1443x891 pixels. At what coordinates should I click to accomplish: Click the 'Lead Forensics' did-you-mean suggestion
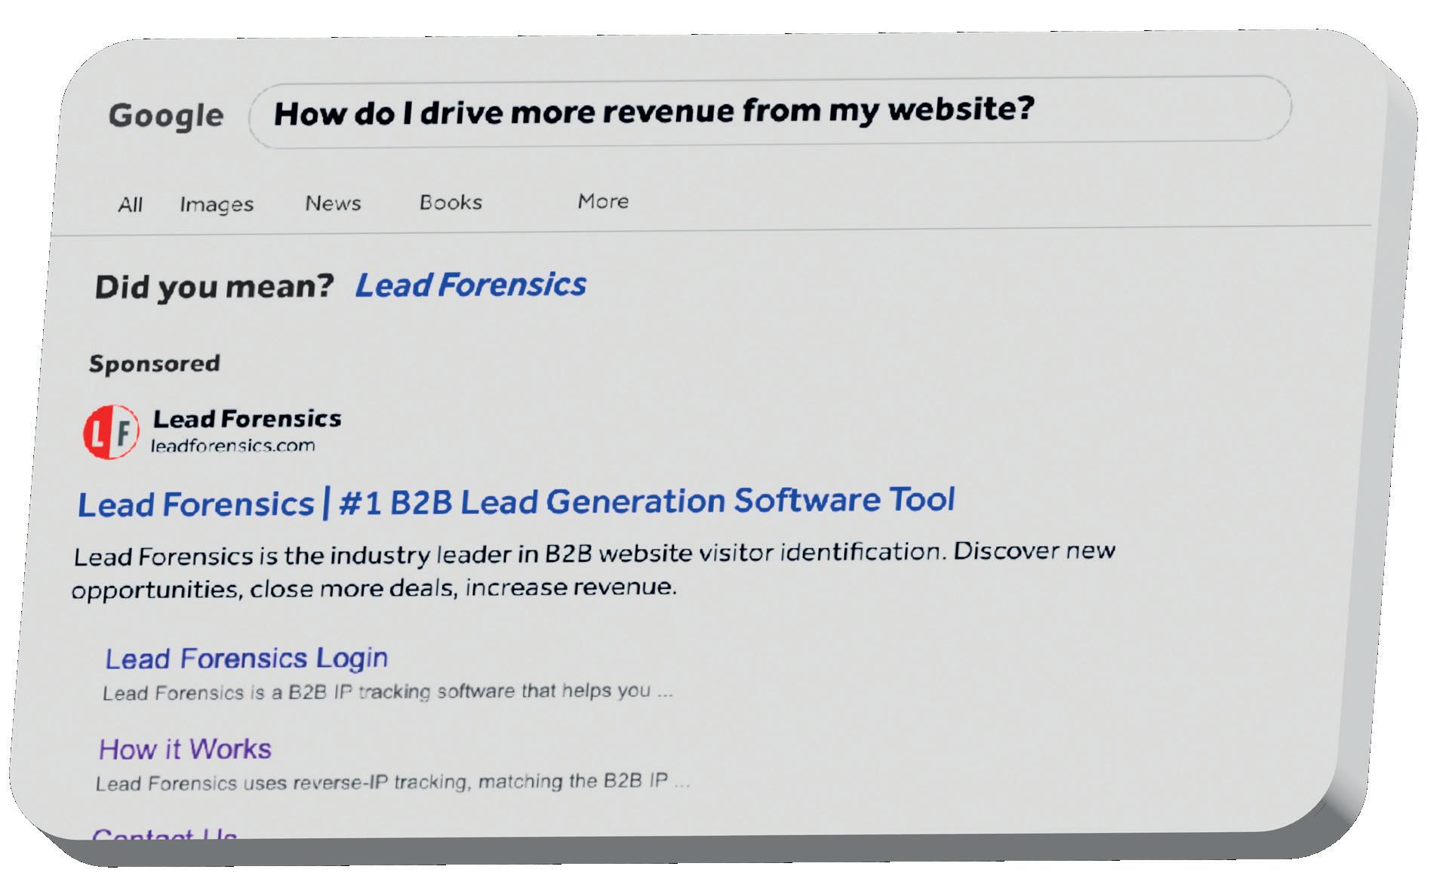point(470,285)
